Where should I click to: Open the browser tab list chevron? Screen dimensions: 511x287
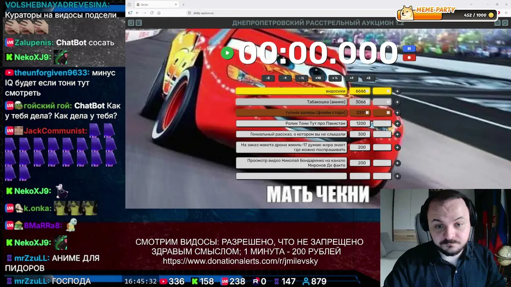click(471, 4)
